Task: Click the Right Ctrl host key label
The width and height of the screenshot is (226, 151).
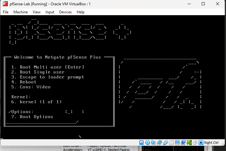Action: [x=211, y=143]
